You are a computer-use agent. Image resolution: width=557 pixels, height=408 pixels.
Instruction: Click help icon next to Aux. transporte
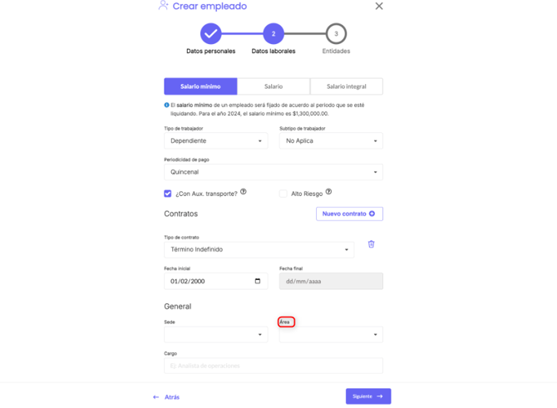point(244,192)
